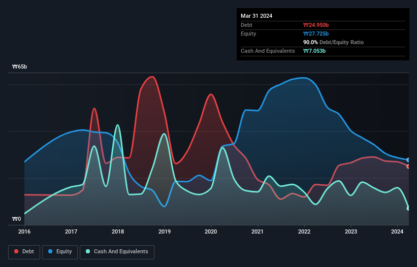This screenshot has height=267, width=417.
Task: Click the 2019 x-axis label
Action: pyautogui.click(x=165, y=231)
